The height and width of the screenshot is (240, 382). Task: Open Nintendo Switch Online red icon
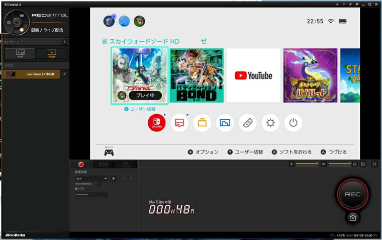157,123
